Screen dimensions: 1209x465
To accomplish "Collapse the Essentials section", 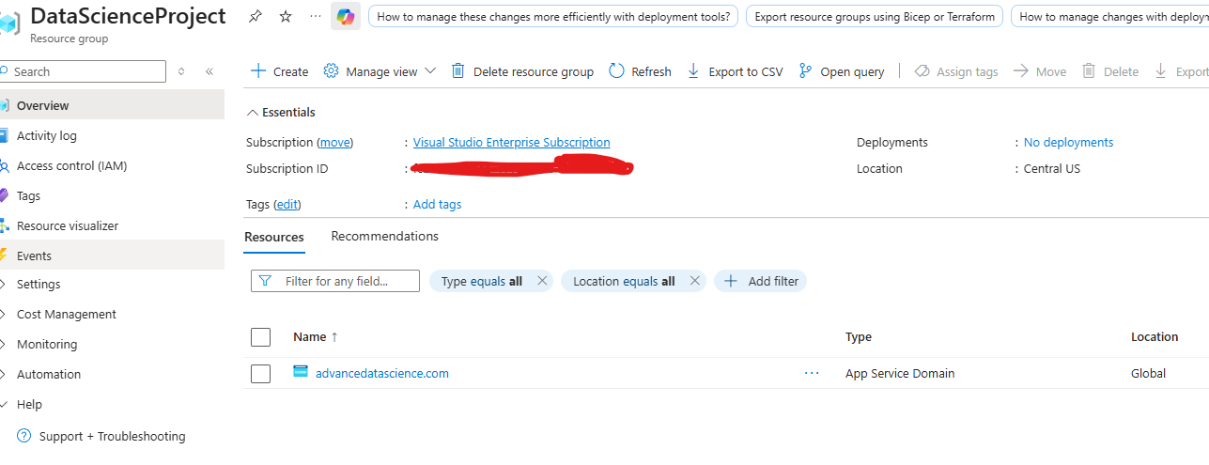I will 252,113.
